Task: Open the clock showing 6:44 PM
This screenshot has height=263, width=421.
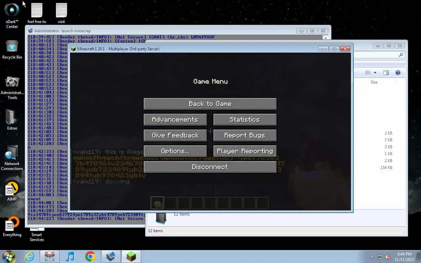Action: point(404,257)
